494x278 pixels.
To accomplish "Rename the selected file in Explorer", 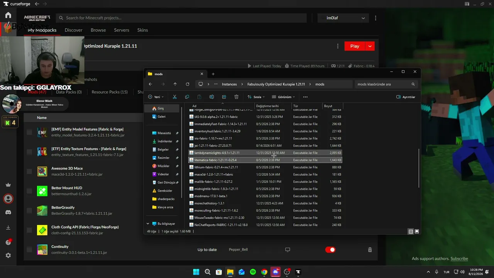I will [212, 97].
